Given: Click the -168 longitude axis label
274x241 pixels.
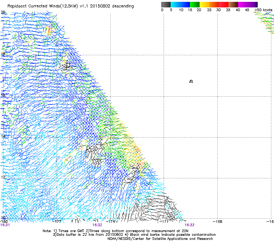Looking at the screenshot, I should click(218, 222).
